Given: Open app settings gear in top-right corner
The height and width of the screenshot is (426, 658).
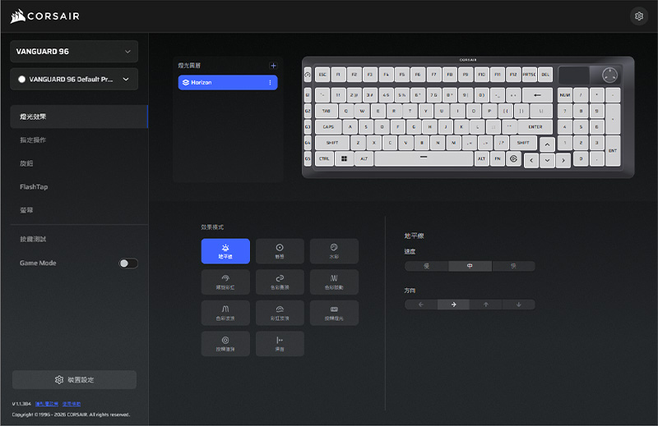Looking at the screenshot, I should (x=638, y=16).
